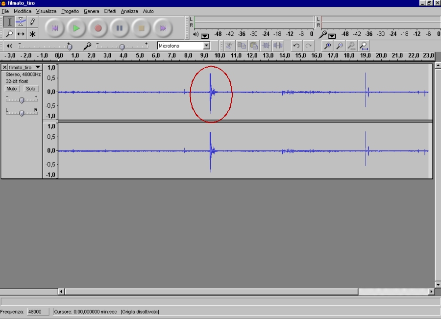Open the output meter options dropdown
The image size is (441, 319).
point(205,36)
